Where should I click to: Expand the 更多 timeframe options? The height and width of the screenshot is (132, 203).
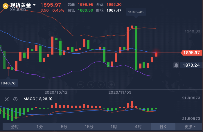click(190, 127)
